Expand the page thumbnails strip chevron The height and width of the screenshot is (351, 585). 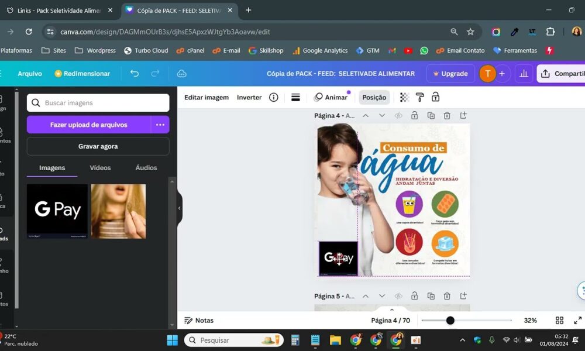pos(392,309)
